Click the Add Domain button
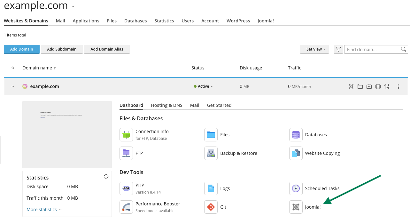 coord(22,49)
